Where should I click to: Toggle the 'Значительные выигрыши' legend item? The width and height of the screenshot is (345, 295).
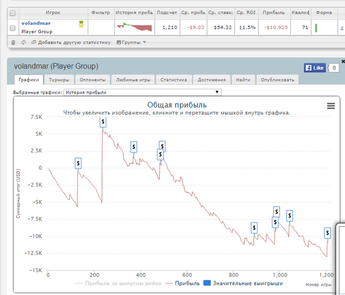click(243, 283)
